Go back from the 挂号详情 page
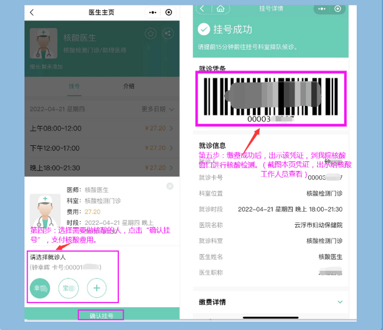 click(x=202, y=9)
